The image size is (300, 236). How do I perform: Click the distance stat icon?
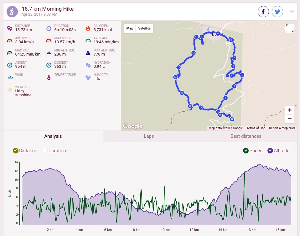[10, 28]
